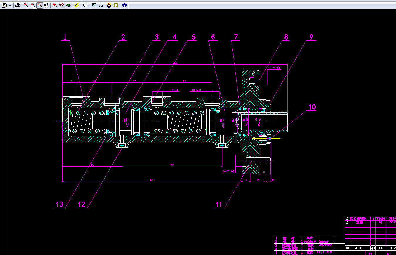Click the green orbit view icon
This screenshot has height=255, width=396.
[x=68, y=5]
